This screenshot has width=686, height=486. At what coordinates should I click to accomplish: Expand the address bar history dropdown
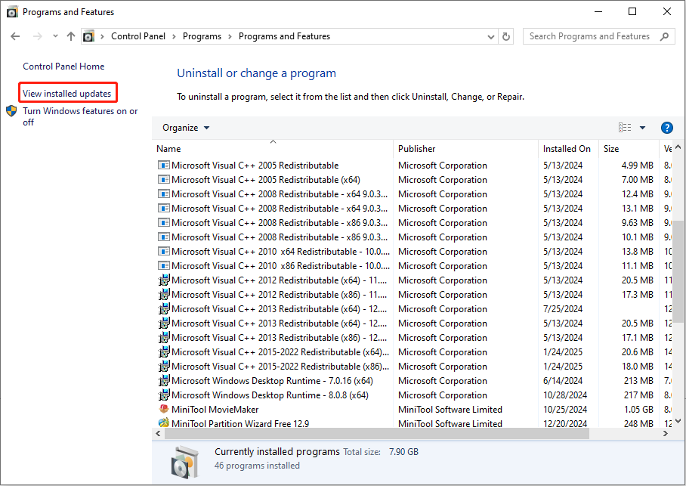pyautogui.click(x=490, y=36)
